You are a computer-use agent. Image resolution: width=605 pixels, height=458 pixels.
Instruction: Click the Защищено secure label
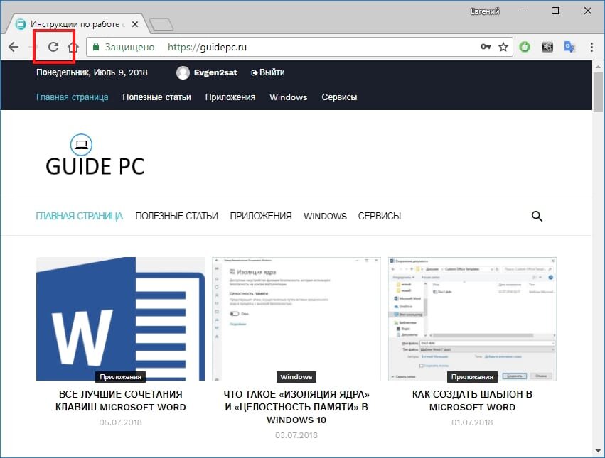tap(129, 47)
